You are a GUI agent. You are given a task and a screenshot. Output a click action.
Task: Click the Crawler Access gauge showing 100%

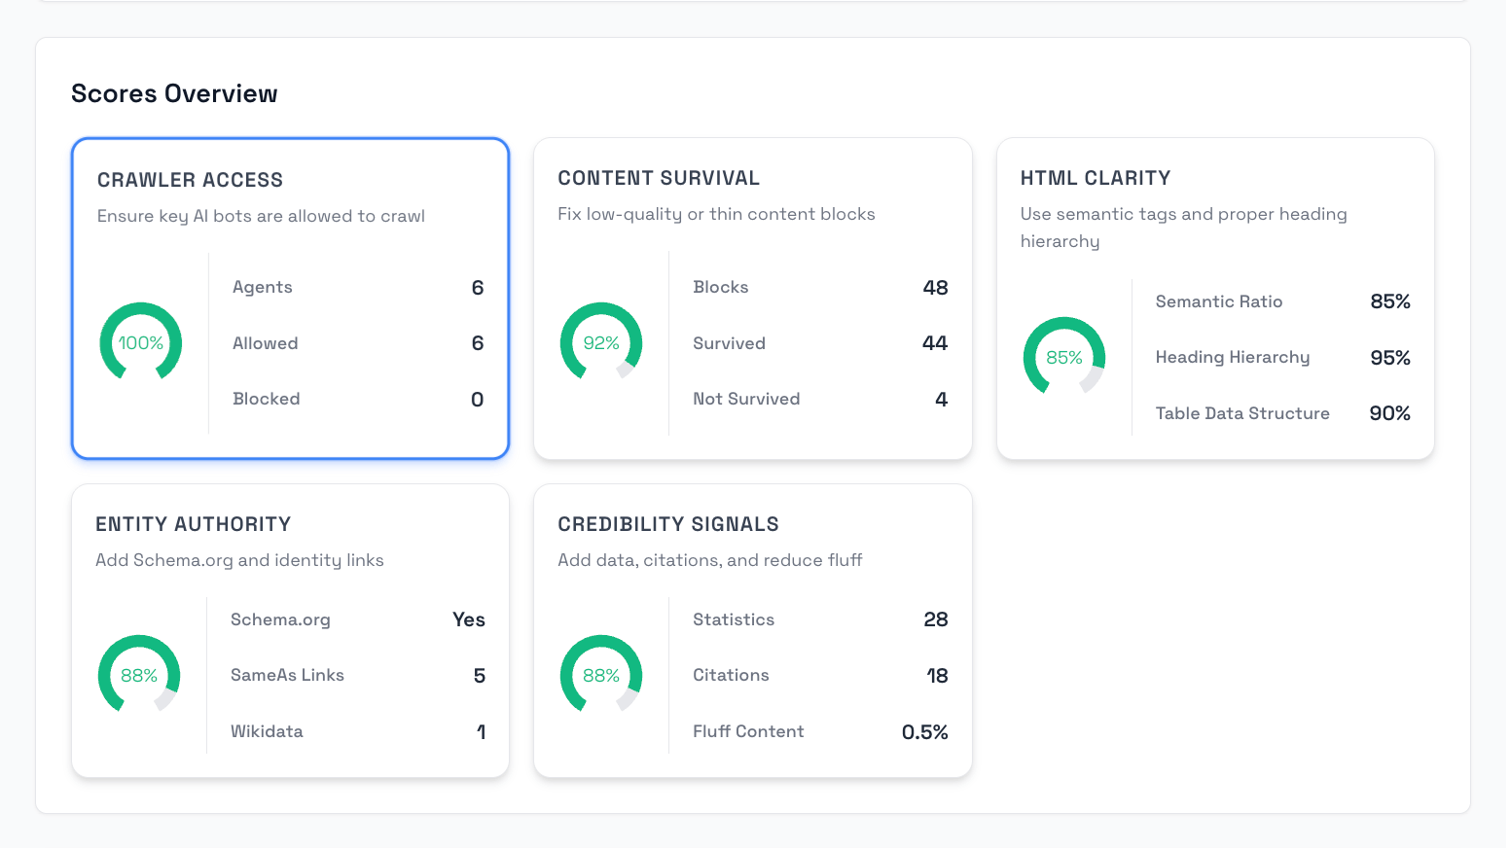140,342
